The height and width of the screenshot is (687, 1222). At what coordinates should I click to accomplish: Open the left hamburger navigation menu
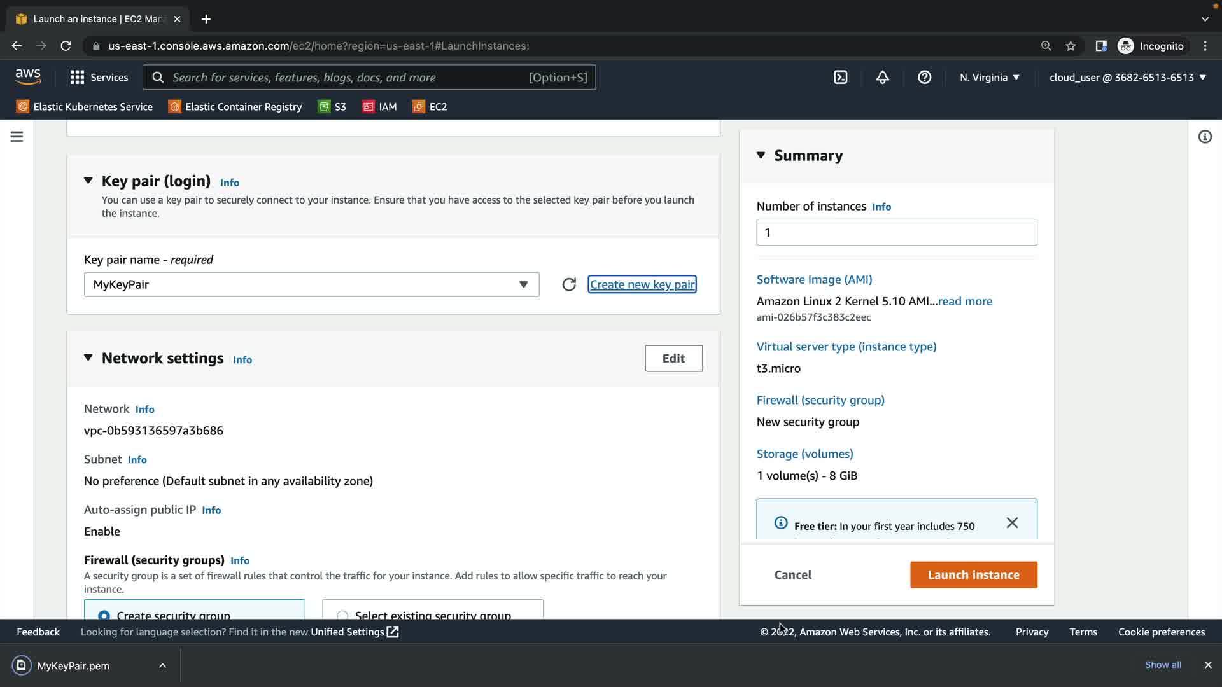[x=17, y=137]
